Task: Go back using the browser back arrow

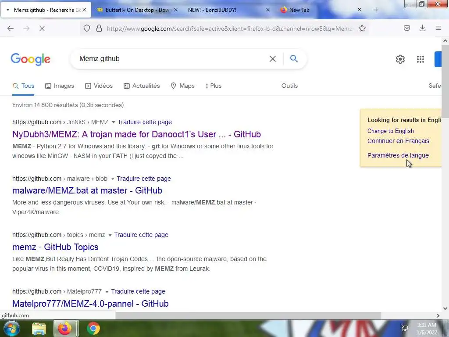Action: pyautogui.click(x=11, y=29)
